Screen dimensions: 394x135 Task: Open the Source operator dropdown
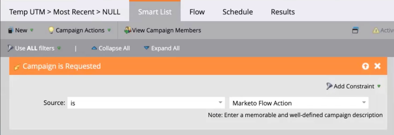(220, 103)
